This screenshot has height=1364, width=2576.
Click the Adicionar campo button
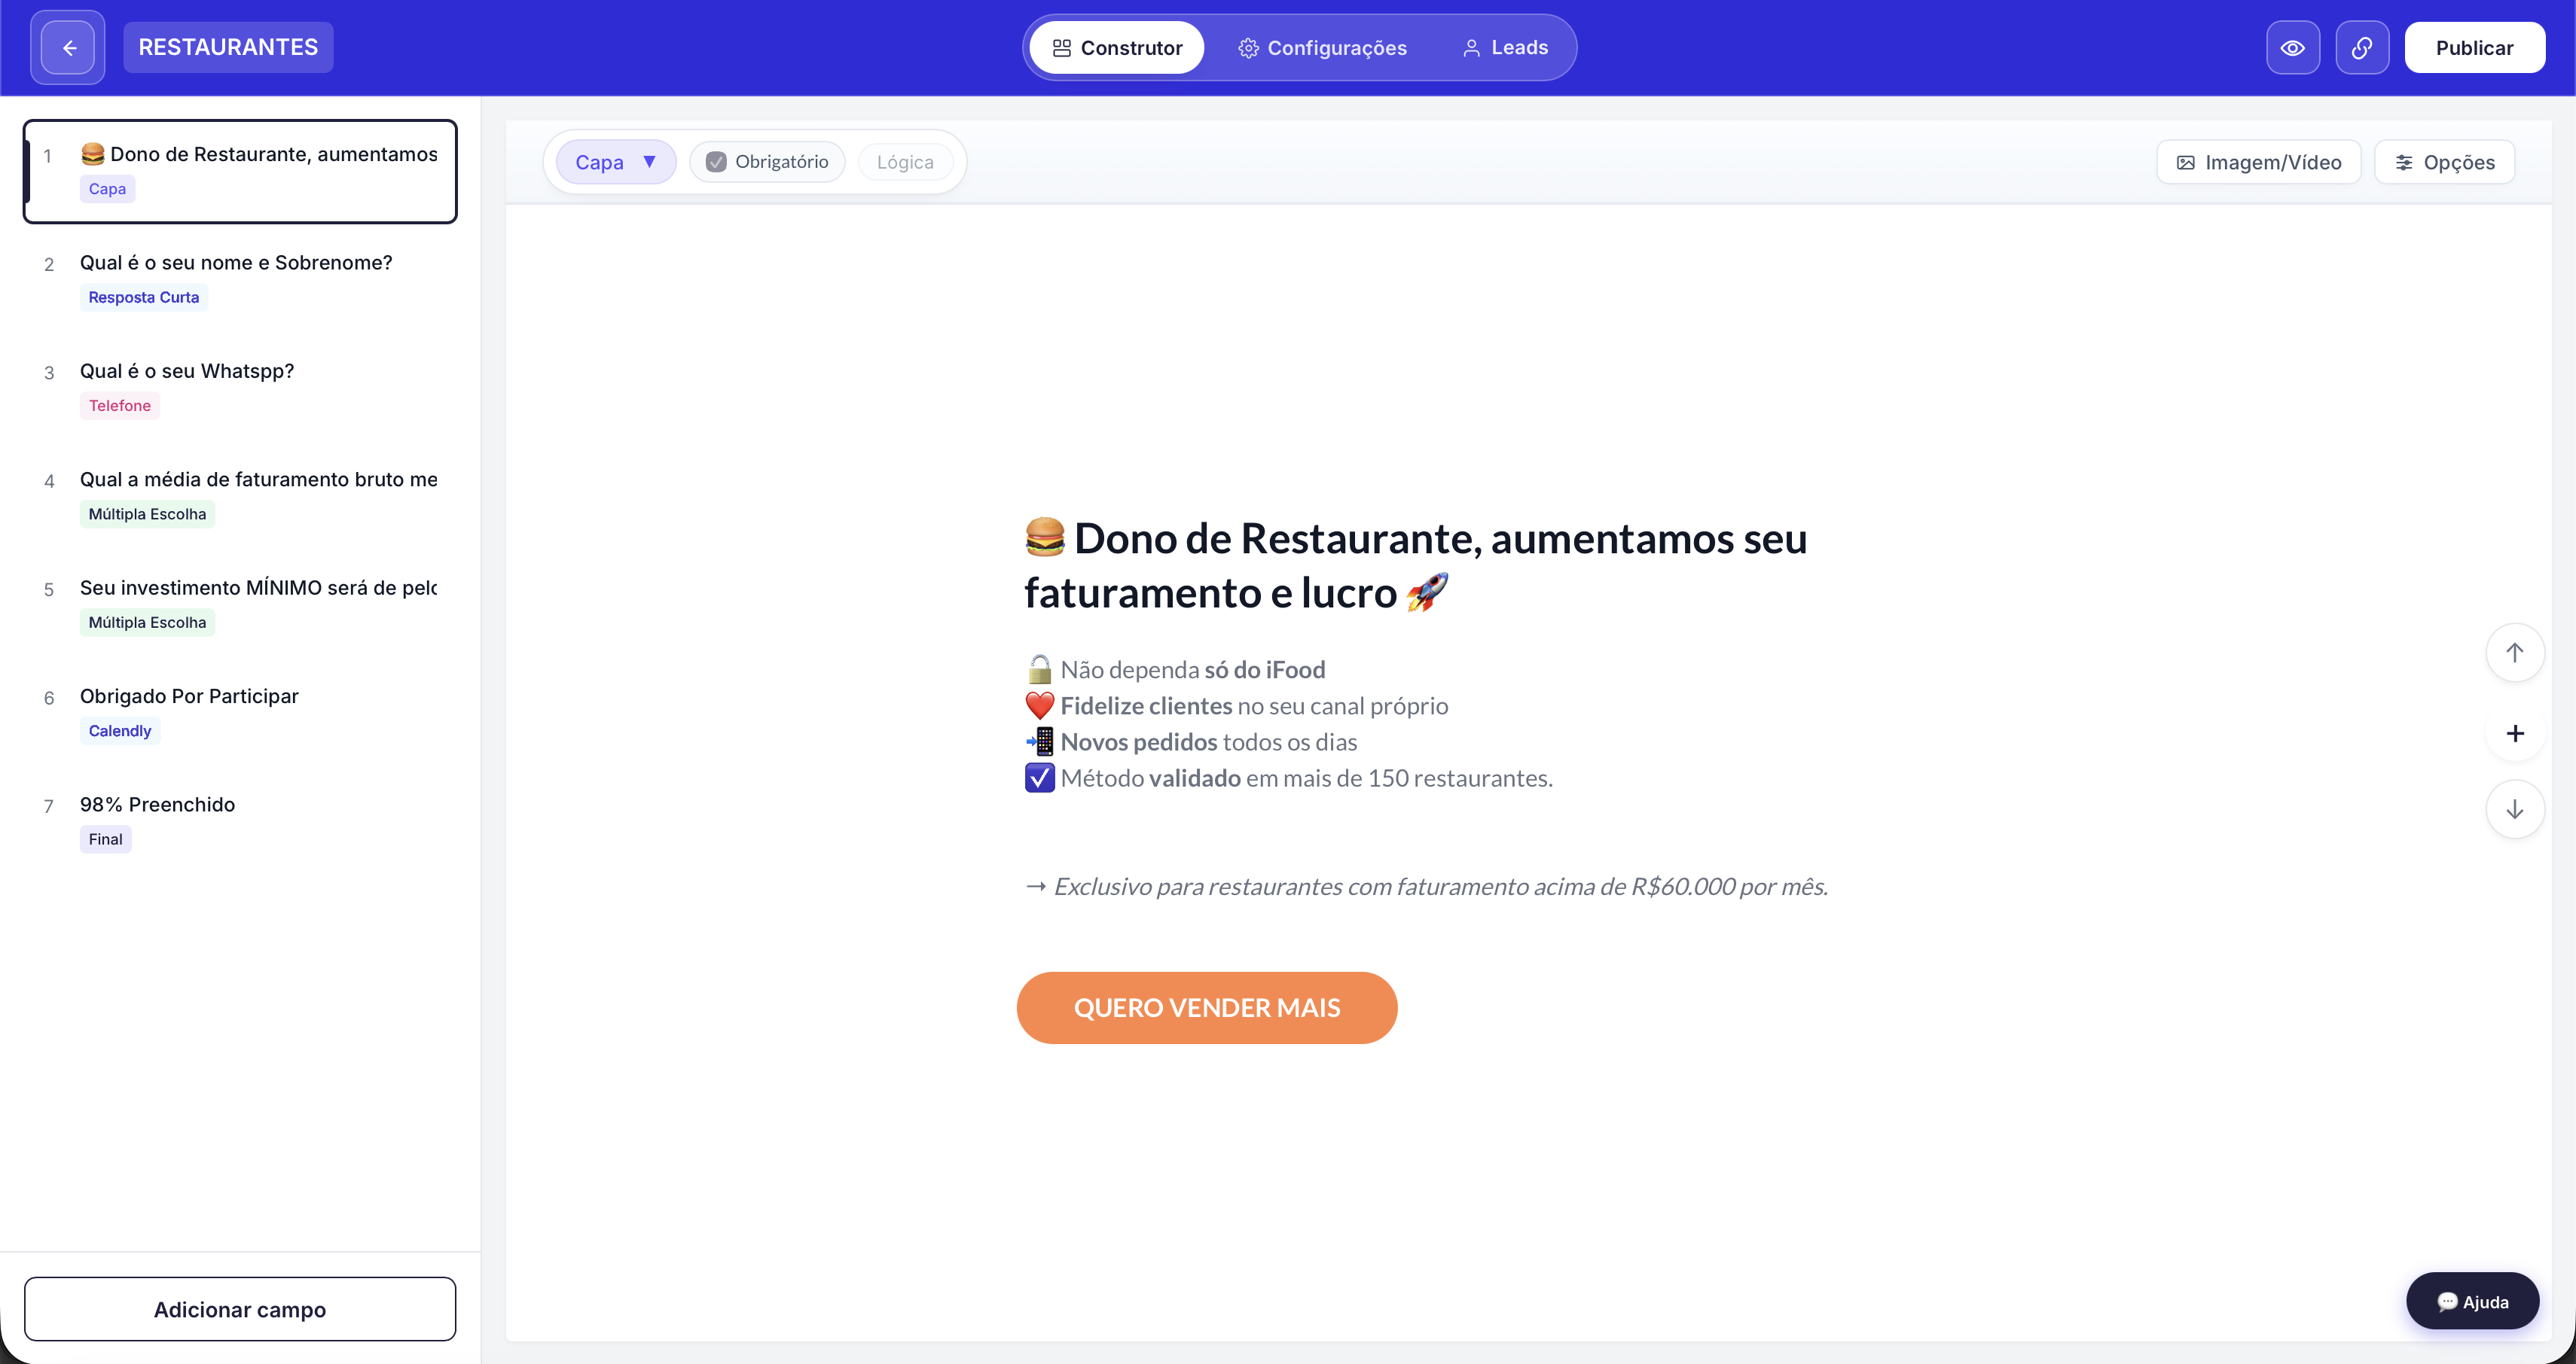(x=240, y=1309)
